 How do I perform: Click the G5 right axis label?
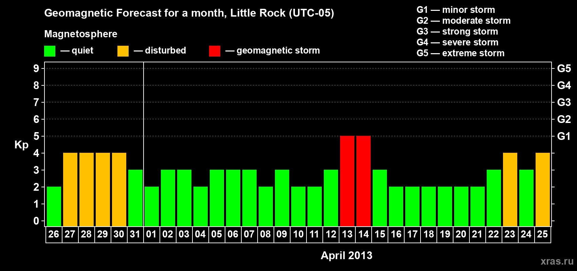coord(564,68)
